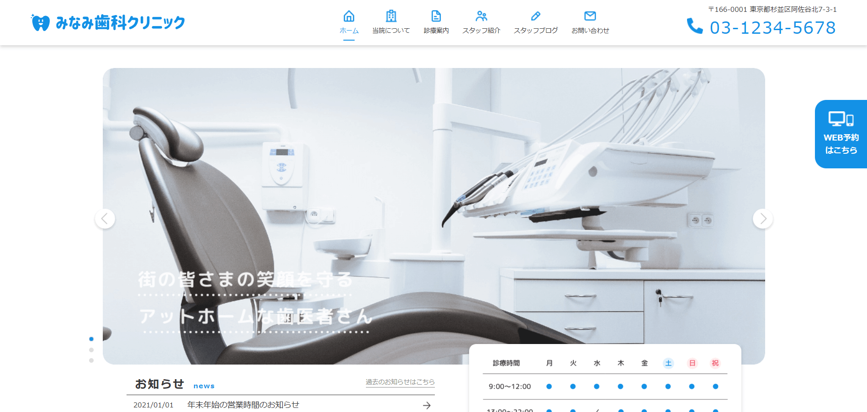Click the pencil icon for スタッフブログ
The height and width of the screenshot is (412, 867).
tap(536, 16)
